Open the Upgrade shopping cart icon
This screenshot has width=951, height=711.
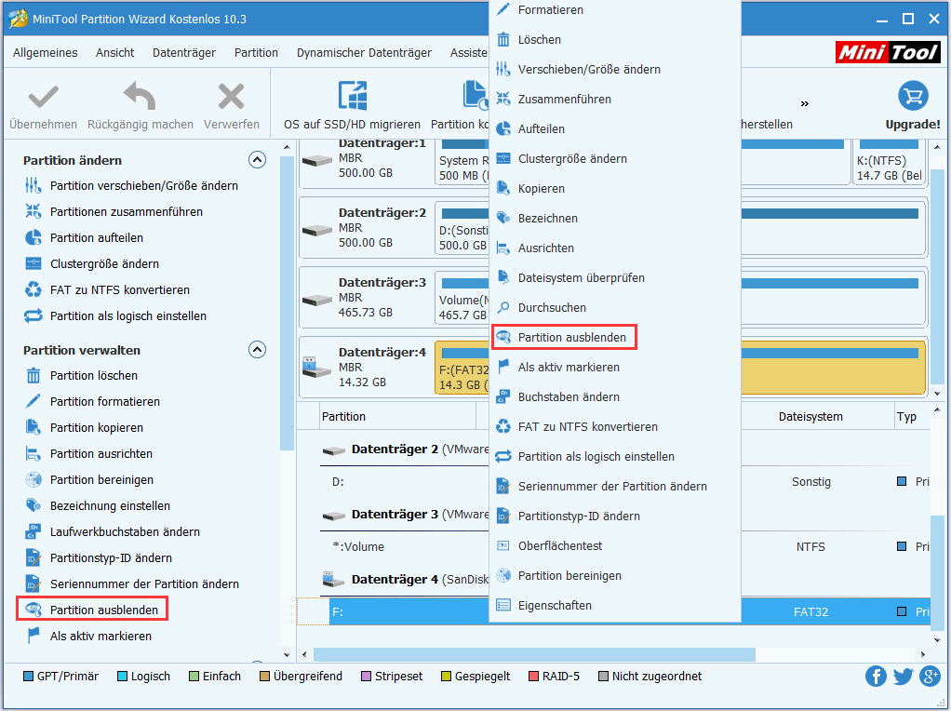point(913,96)
